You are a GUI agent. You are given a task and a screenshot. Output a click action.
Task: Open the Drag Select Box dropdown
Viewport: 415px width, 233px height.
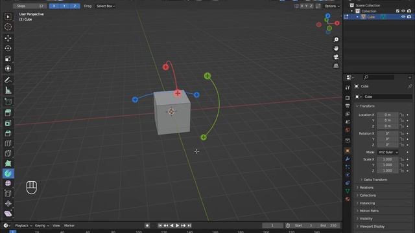pyautogui.click(x=106, y=6)
